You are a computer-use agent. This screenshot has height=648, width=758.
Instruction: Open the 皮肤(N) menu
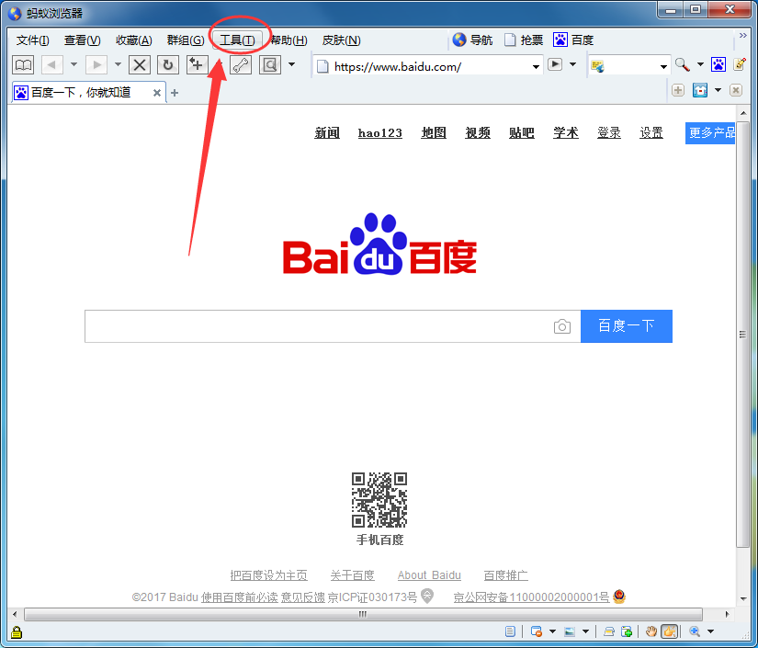[340, 40]
